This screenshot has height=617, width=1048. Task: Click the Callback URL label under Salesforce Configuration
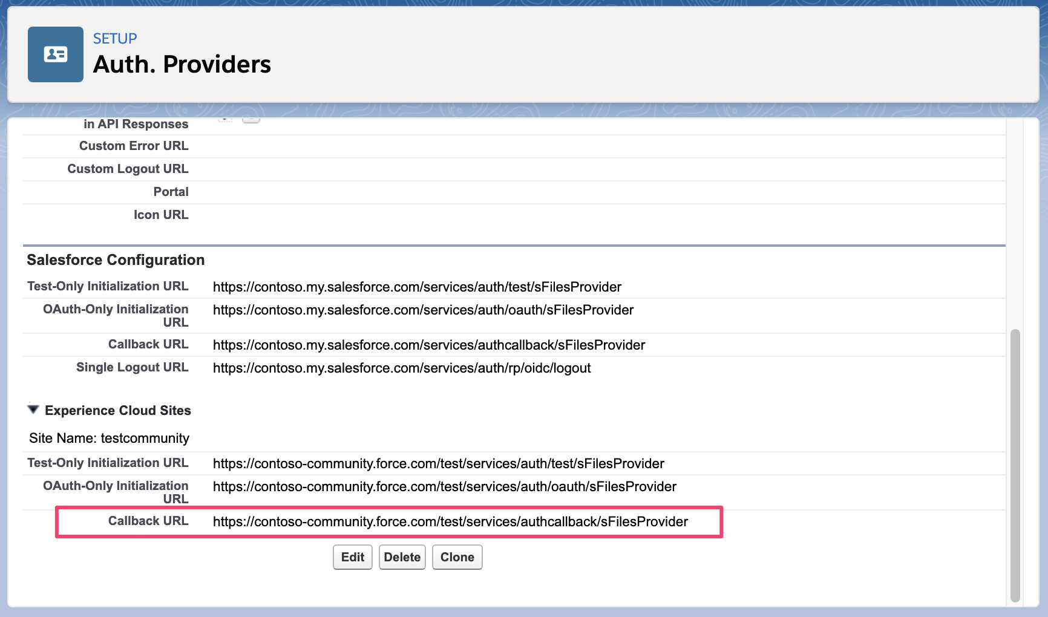point(148,344)
